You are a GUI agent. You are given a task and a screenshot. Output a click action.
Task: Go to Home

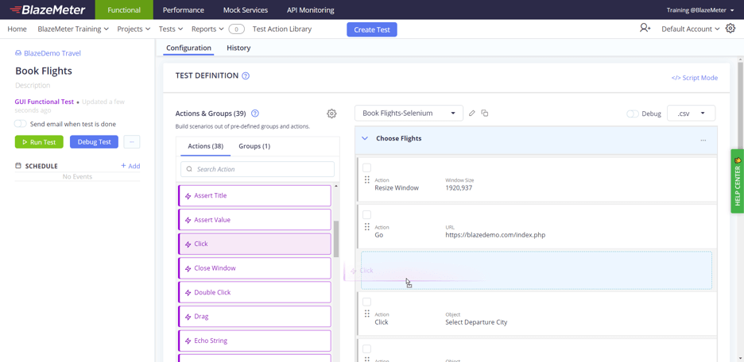point(17,29)
